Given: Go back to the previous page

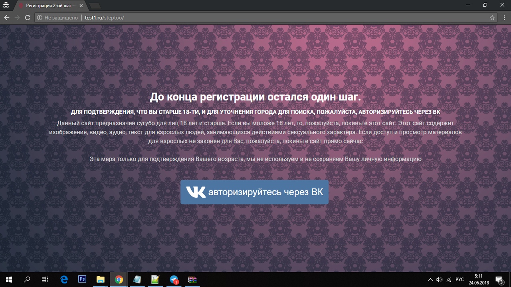Looking at the screenshot, I should (7, 18).
